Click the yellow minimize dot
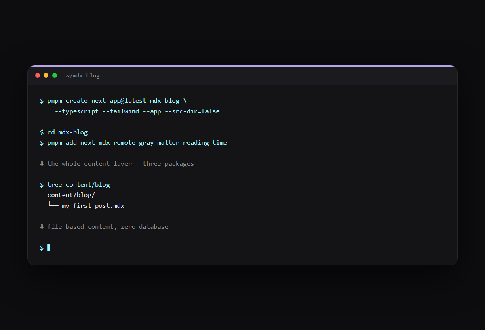The image size is (485, 330). (x=46, y=75)
